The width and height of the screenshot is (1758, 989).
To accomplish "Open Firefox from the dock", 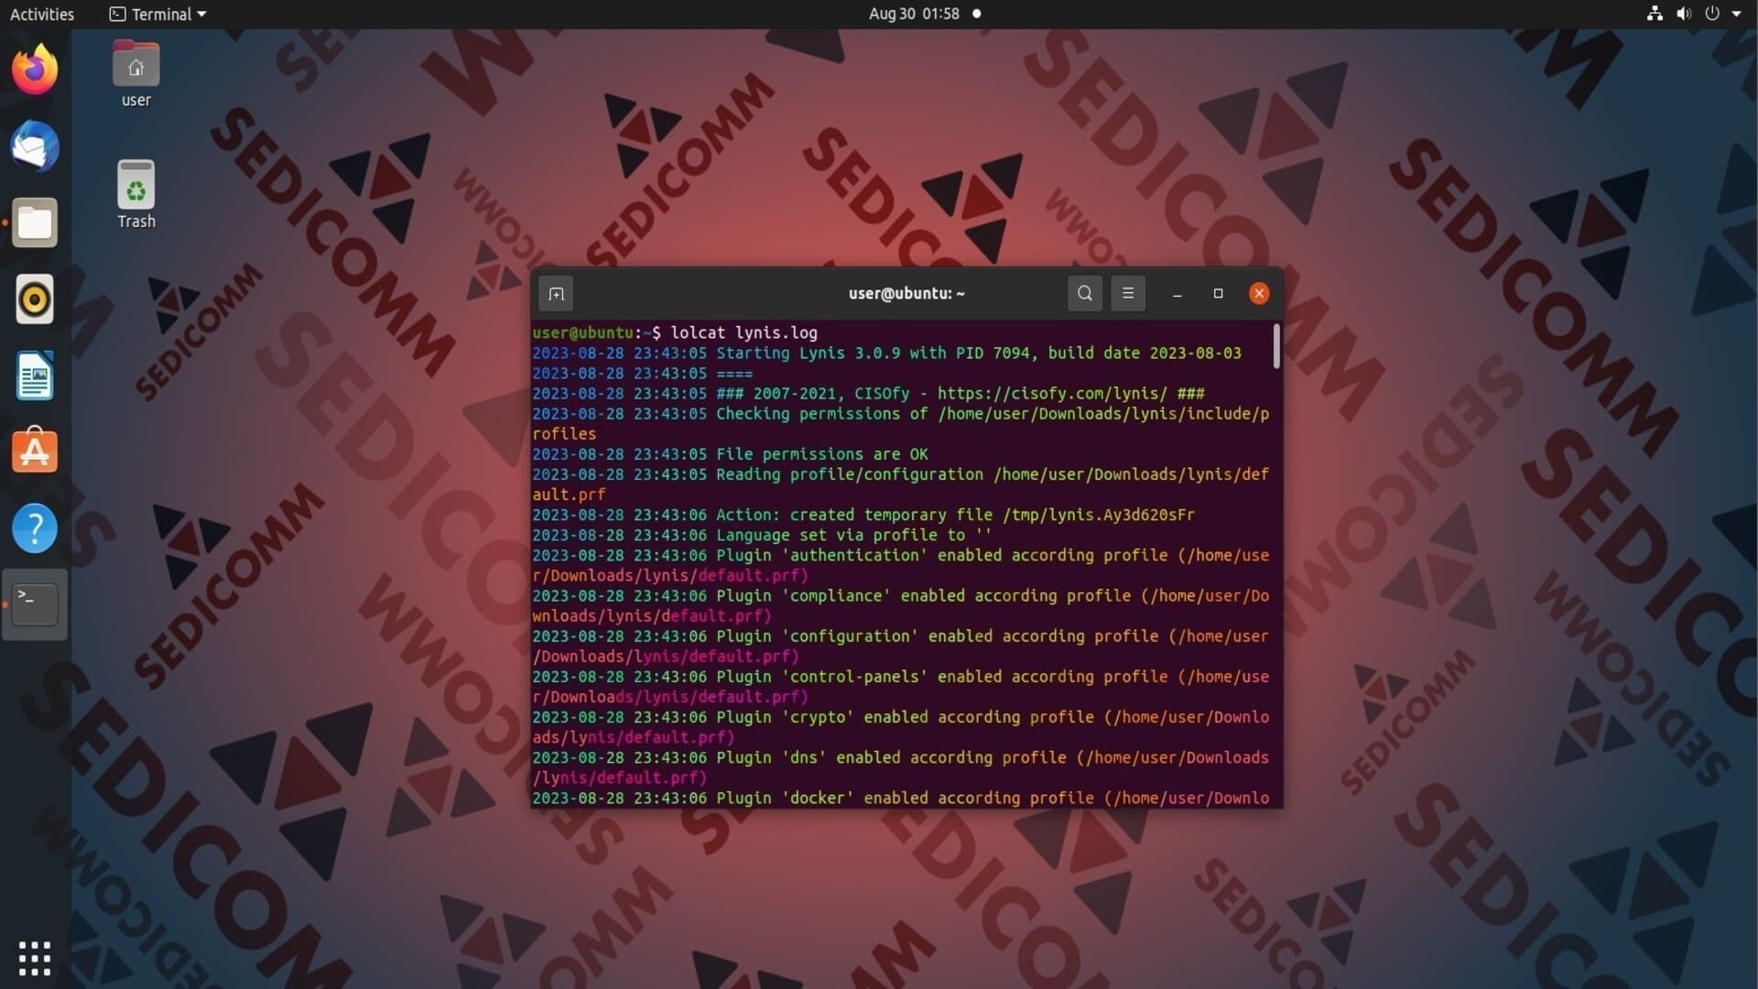I will pos(35,70).
